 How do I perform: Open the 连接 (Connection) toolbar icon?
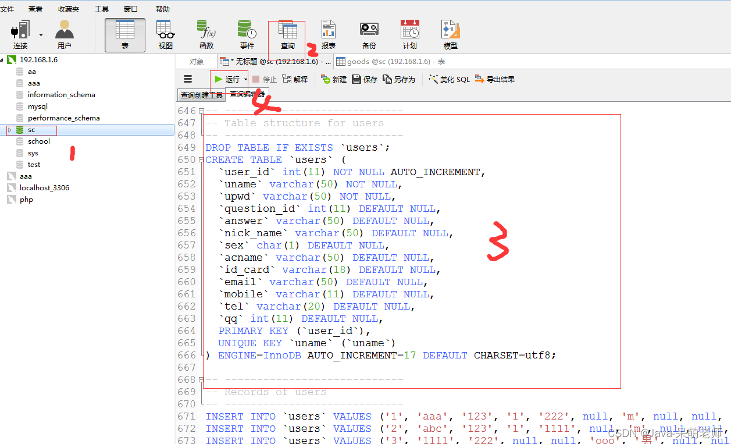click(x=20, y=35)
